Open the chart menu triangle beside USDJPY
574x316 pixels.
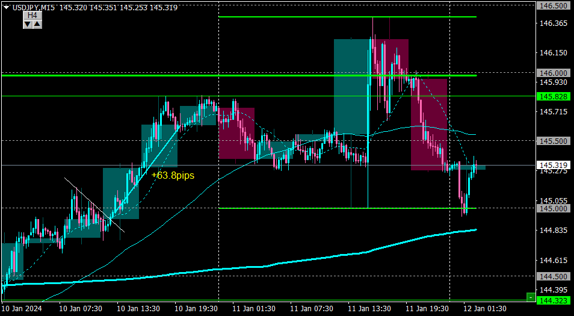pyautogui.click(x=6, y=7)
